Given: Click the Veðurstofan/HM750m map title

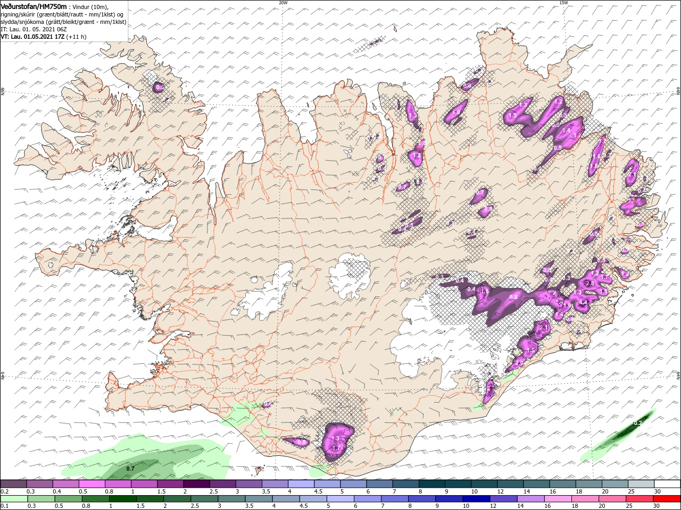Looking at the screenshot, I should point(34,6).
